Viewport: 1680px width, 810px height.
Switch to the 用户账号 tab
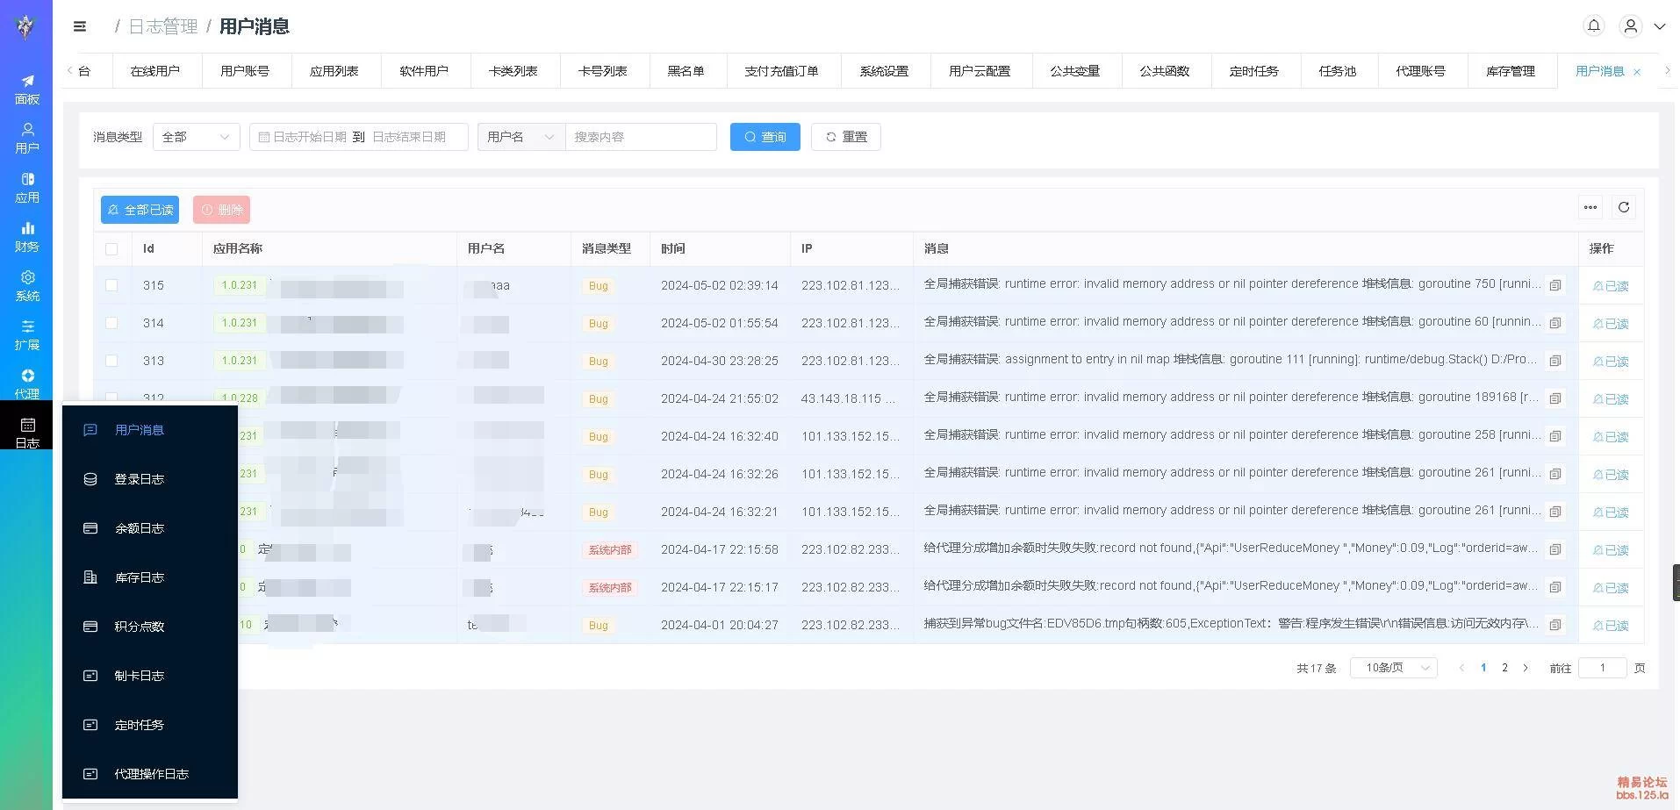tap(245, 71)
